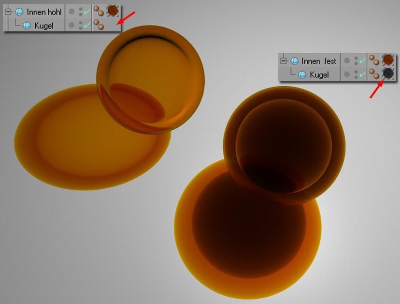400x304 pixels.
Task: Select Phong tag of Kugel under Innen fest
Action: tap(374, 74)
